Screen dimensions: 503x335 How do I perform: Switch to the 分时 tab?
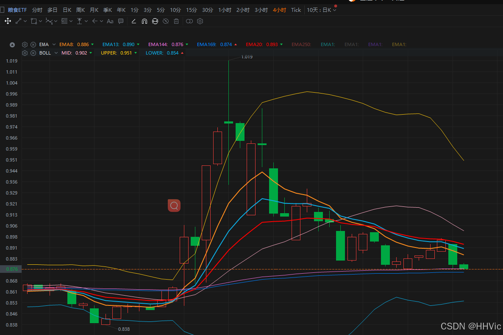tap(37, 10)
